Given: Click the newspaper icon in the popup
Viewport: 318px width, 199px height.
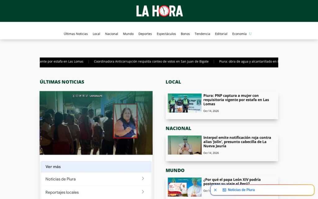Looking at the screenshot, I should click(x=224, y=190).
